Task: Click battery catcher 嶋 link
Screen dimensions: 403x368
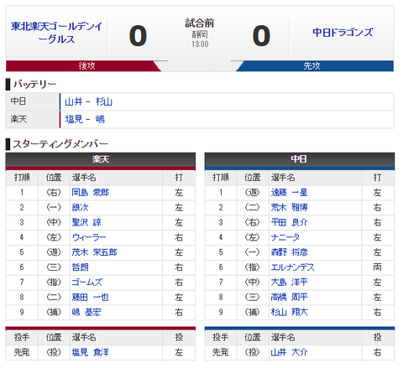Action: (x=100, y=119)
